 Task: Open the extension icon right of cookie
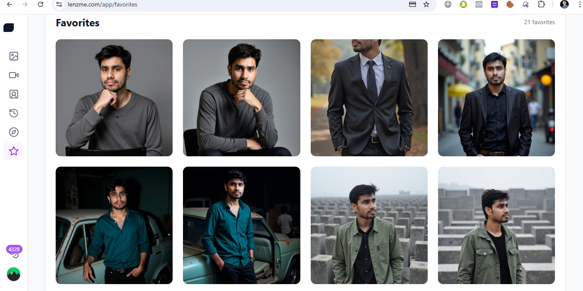526,4
